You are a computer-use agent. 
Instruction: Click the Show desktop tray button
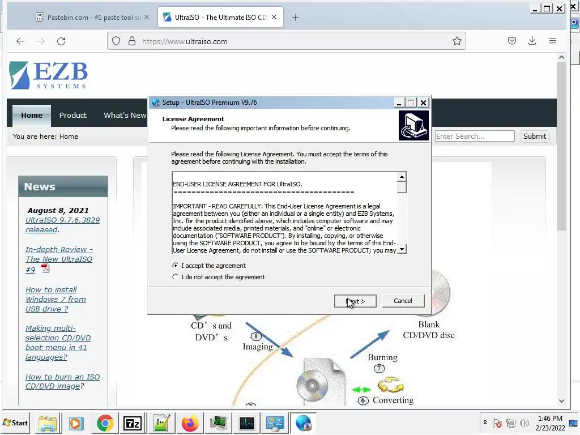click(574, 423)
